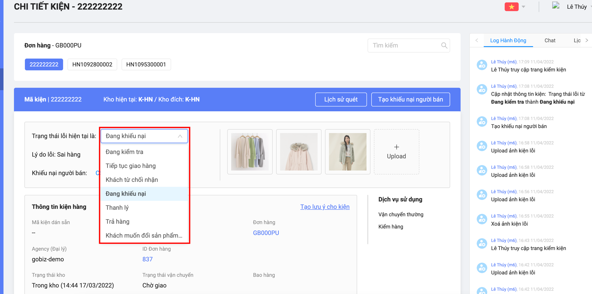Switch to the Chat tab
The width and height of the screenshot is (592, 294).
pyautogui.click(x=550, y=41)
